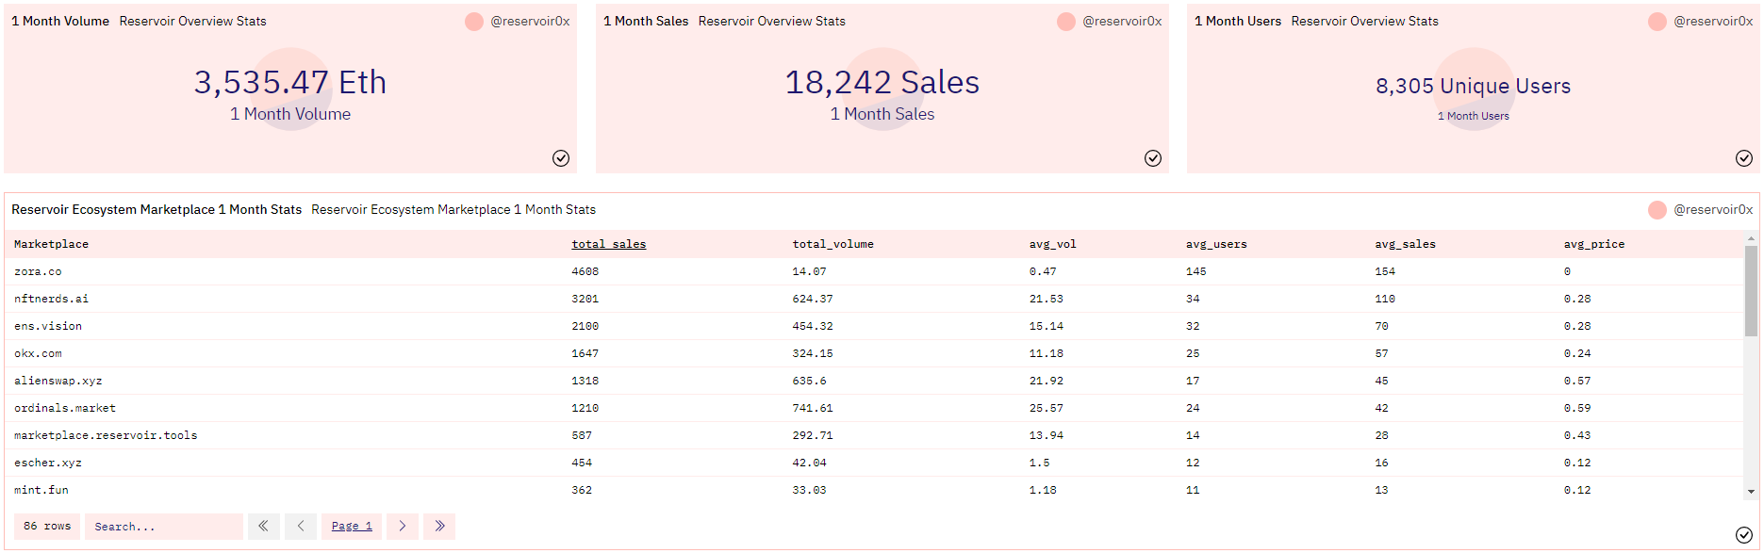Sort table by avg_users column
Viewport: 1764px width, 553px height.
pos(1216,244)
